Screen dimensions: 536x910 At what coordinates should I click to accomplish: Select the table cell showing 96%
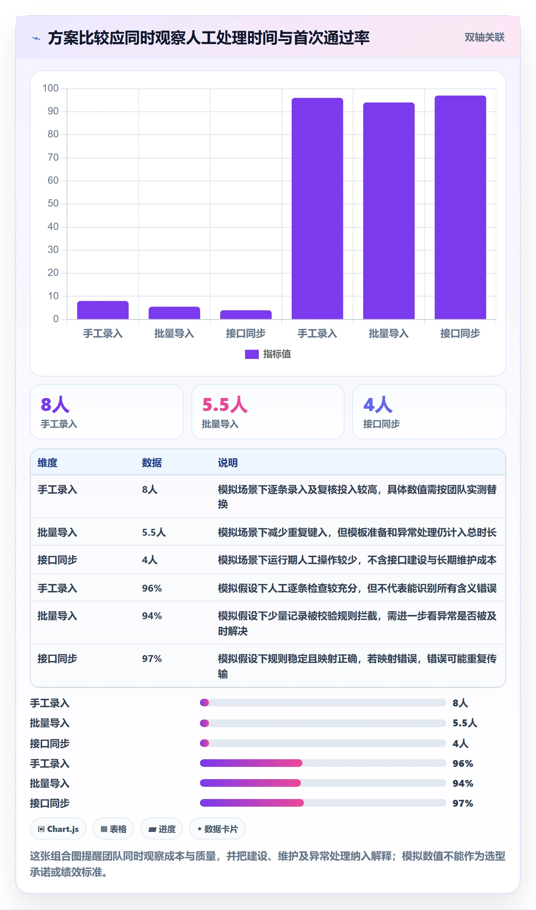pos(152,588)
